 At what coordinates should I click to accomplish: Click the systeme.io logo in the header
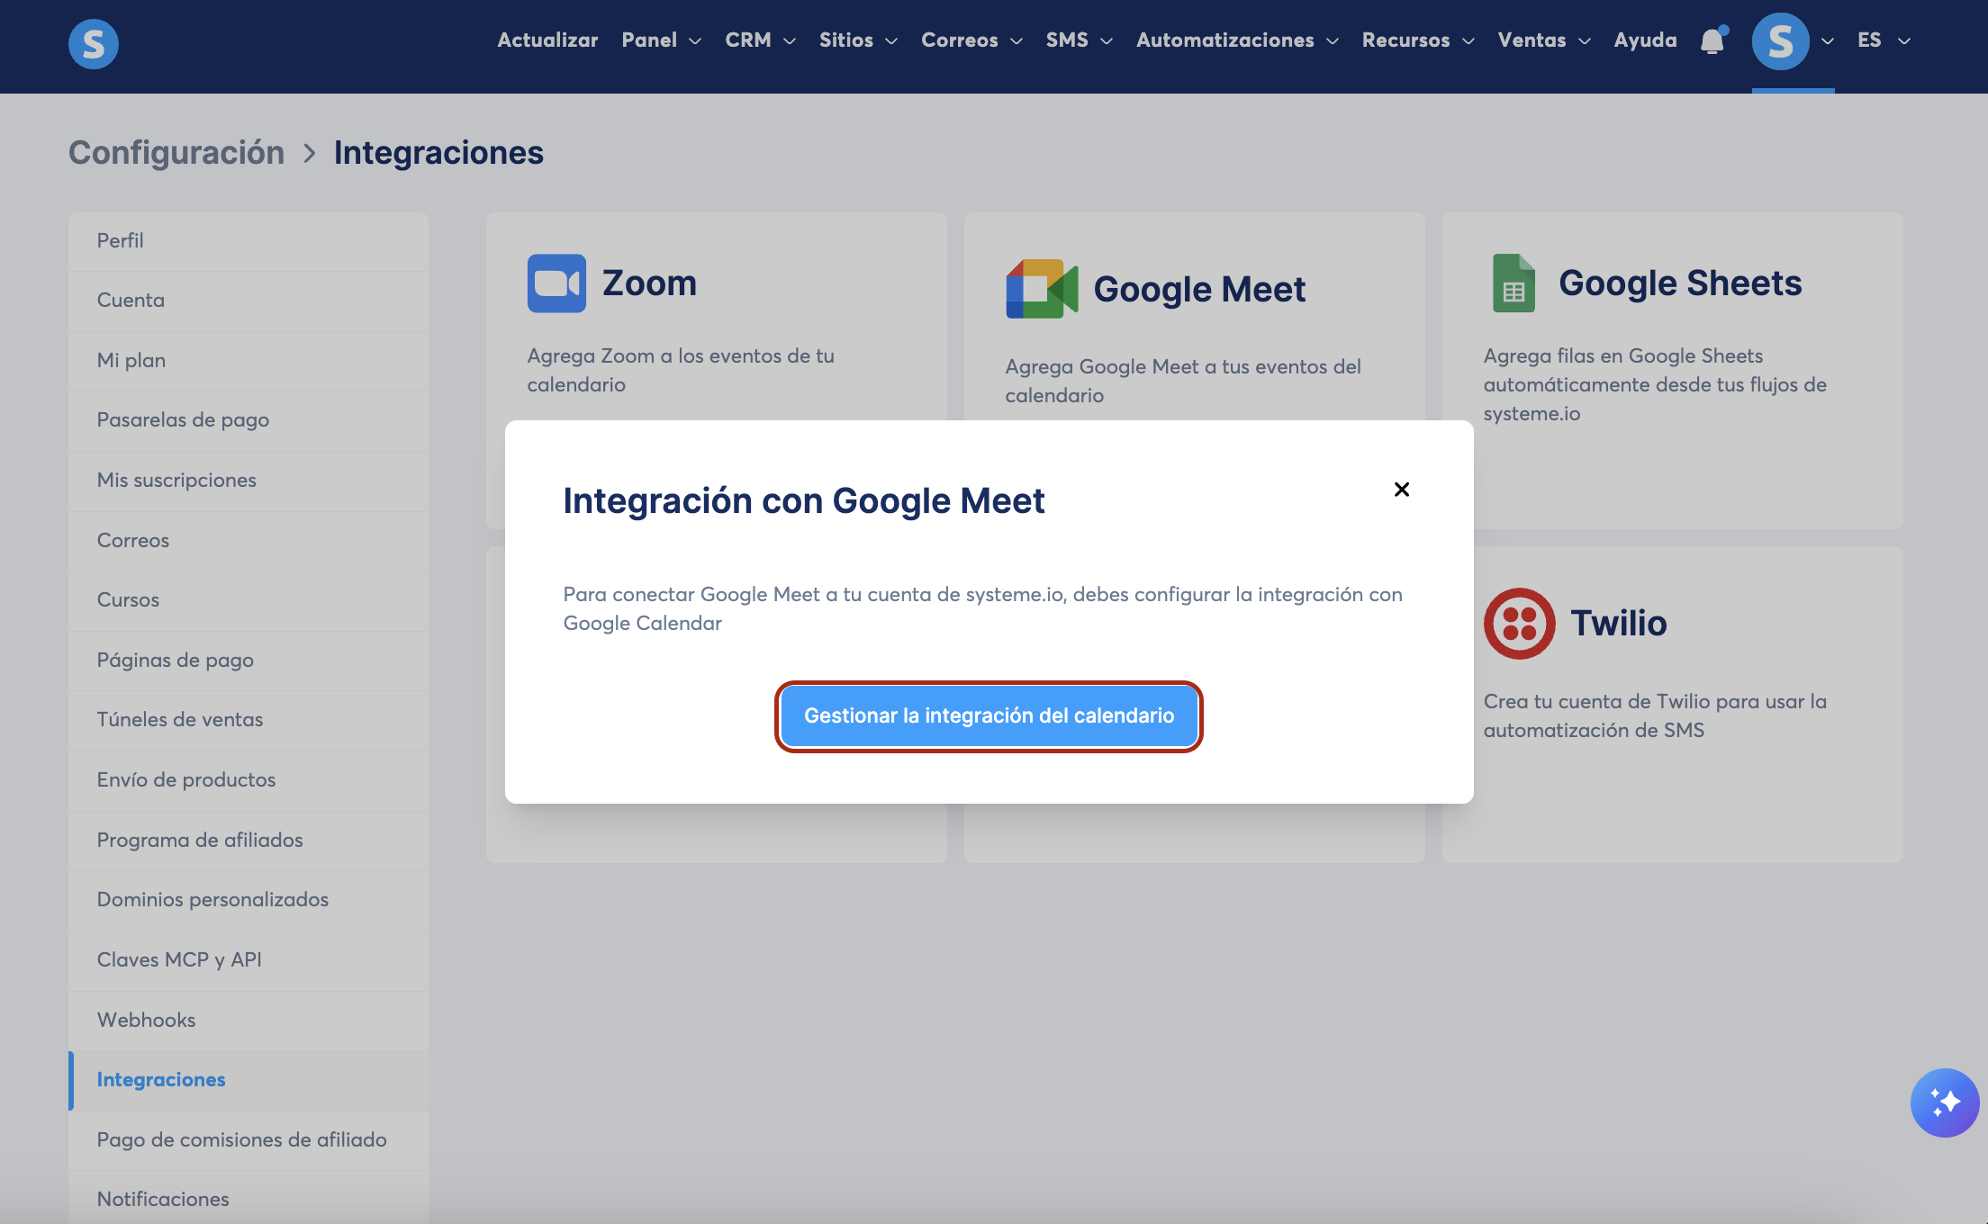[x=94, y=42]
